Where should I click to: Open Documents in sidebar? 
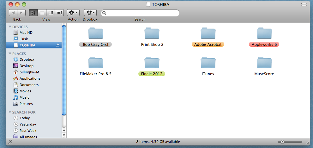pyautogui.click(x=34, y=85)
